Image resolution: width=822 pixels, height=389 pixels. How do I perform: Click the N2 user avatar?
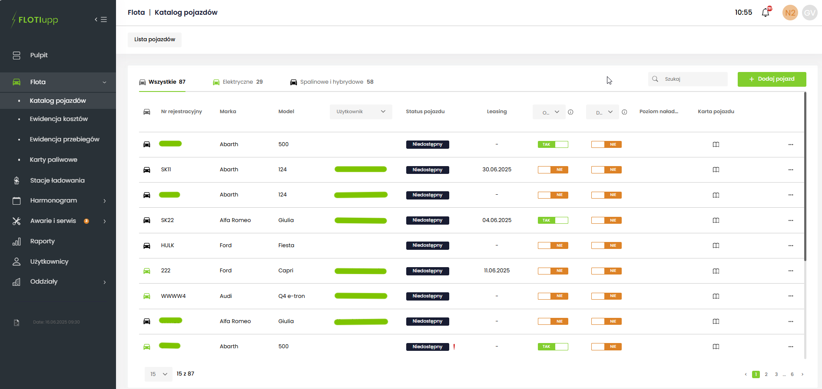[790, 13]
